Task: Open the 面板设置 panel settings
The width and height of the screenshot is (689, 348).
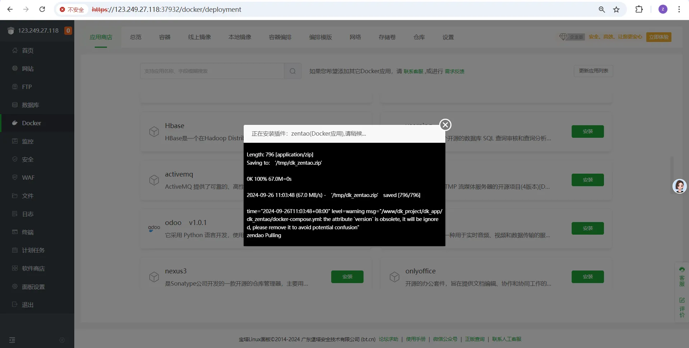Action: point(37,287)
